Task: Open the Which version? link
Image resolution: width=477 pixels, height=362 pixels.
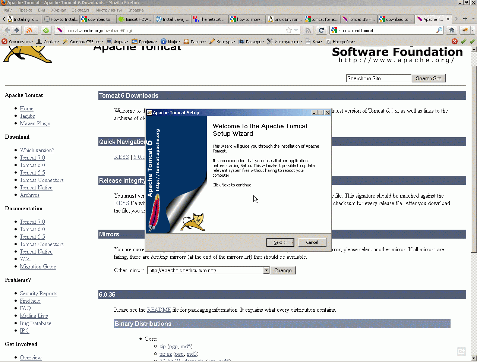Action: [x=37, y=150]
